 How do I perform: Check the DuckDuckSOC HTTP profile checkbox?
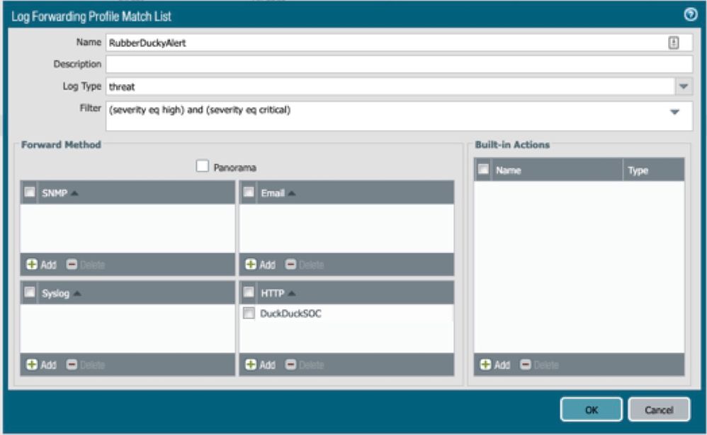point(249,313)
